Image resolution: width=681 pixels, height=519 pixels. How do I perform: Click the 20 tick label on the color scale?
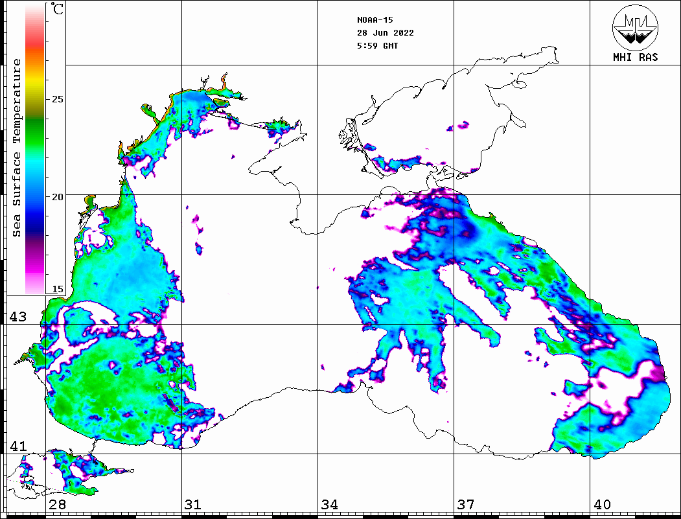(57, 197)
